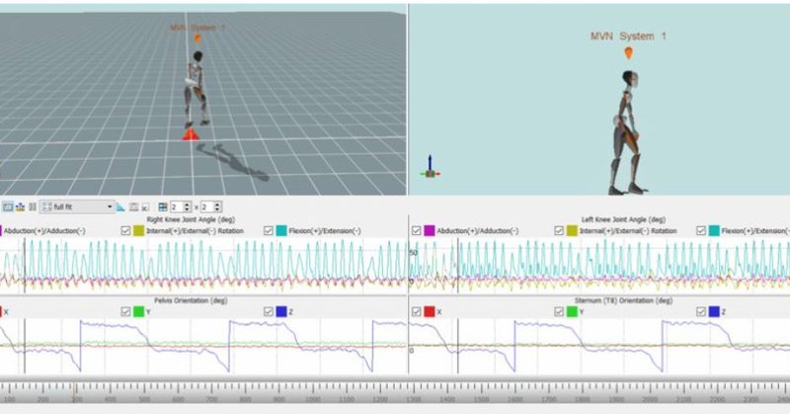Click Right Knee 'Flexion(+)/Extension(-)' legend label

point(325,231)
